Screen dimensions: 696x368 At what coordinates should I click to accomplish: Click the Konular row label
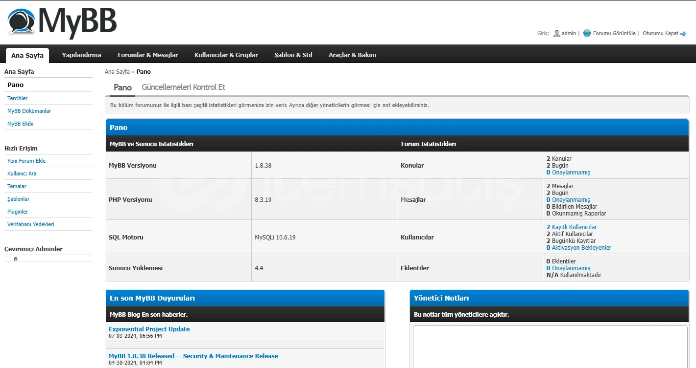[412, 166]
